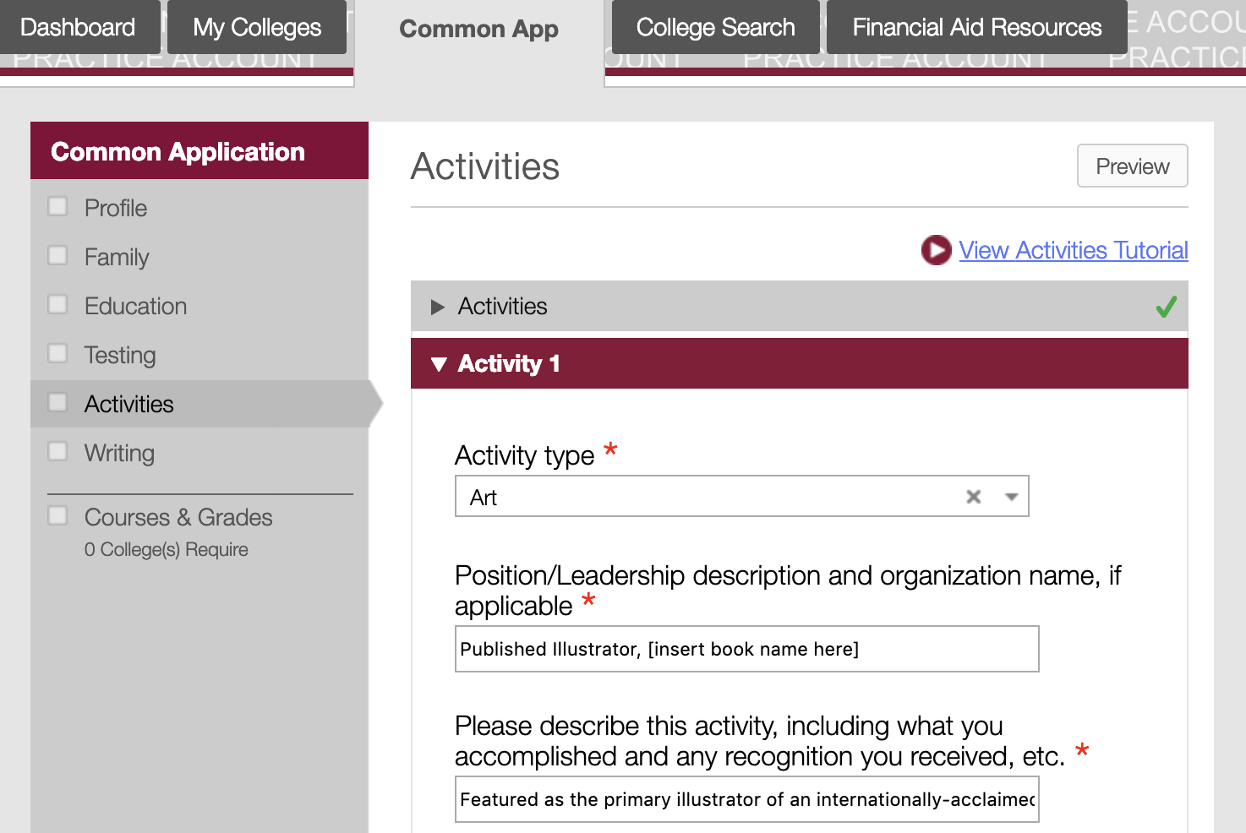1246x833 pixels.
Task: Click the Family section checkbox
Action: pos(57,255)
